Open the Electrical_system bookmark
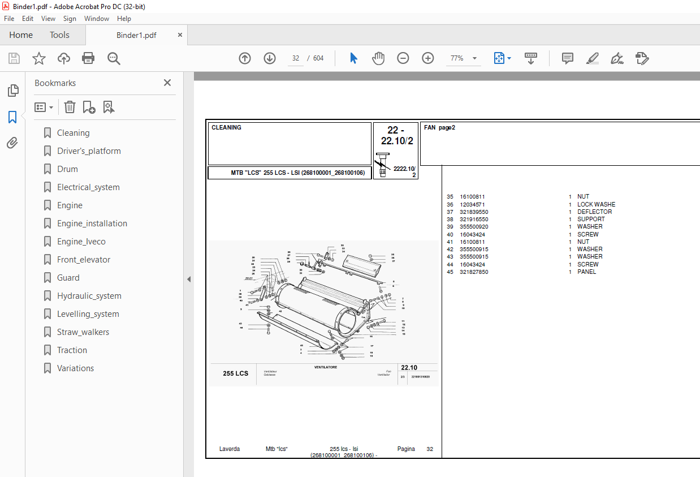This screenshot has height=477, width=700. pos(88,187)
